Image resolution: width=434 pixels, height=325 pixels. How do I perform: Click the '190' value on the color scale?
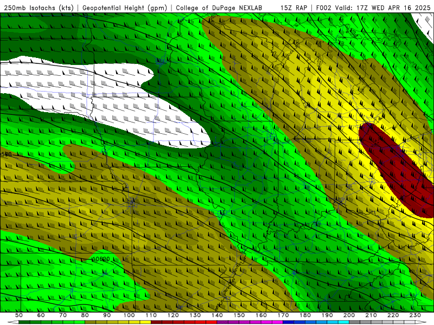[x=328, y=315]
